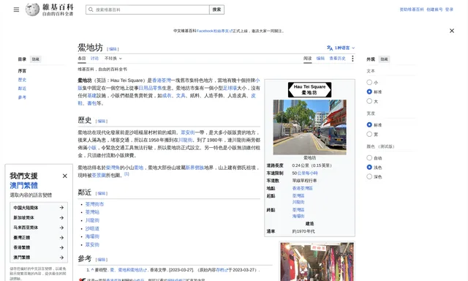Click the 资助维基百科 donate link

[x=412, y=10]
